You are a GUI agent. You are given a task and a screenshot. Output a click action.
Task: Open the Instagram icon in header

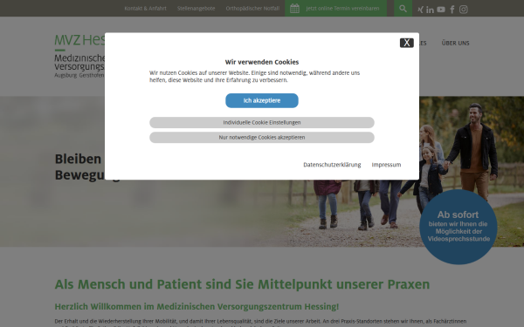(463, 10)
